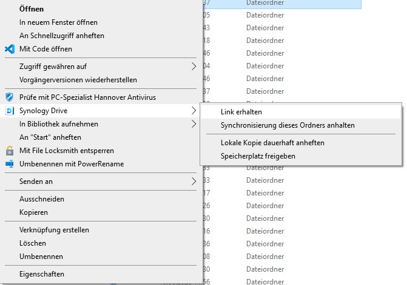This screenshot has height=285, width=407.
Task: Click the Synology Drive icon
Action: point(9,111)
